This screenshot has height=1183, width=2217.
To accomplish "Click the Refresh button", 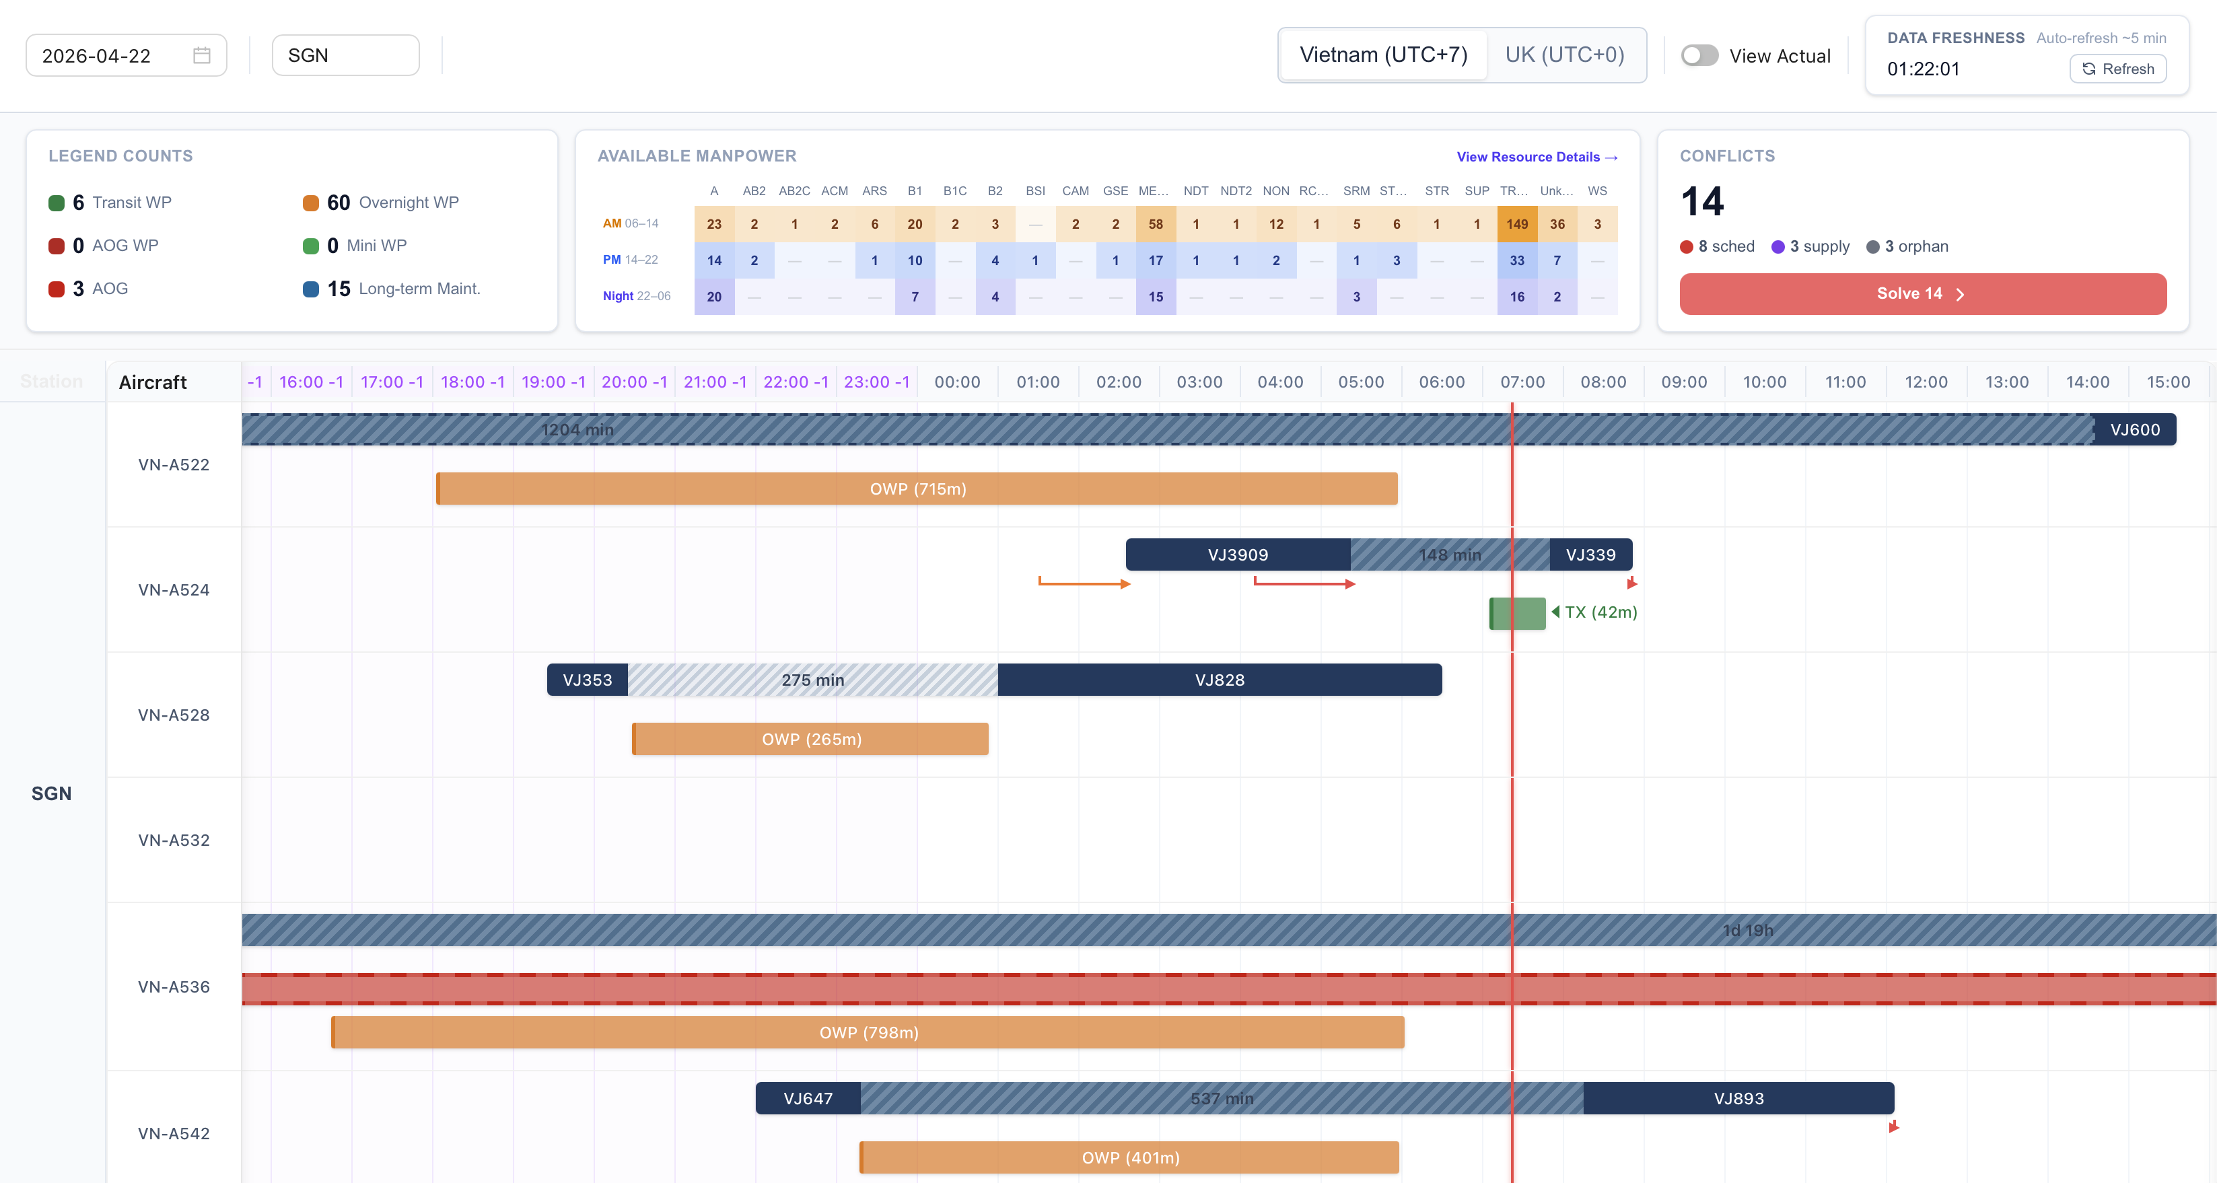I will (2118, 69).
